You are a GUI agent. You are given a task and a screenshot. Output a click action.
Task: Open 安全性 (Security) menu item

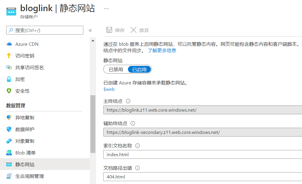tap(45, 91)
